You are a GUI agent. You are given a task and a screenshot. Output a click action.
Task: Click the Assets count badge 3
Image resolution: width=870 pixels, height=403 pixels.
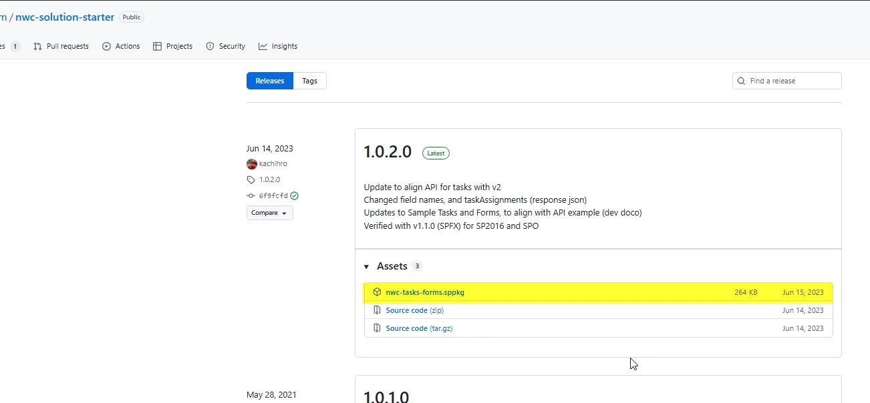pos(417,266)
